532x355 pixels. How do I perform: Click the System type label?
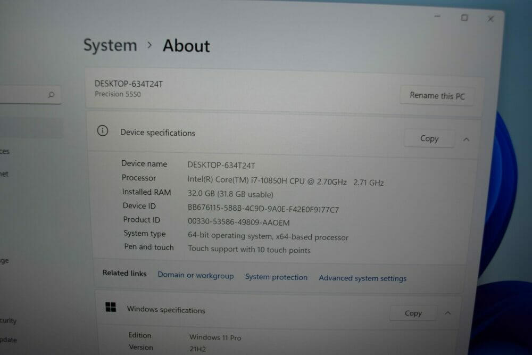145,234
